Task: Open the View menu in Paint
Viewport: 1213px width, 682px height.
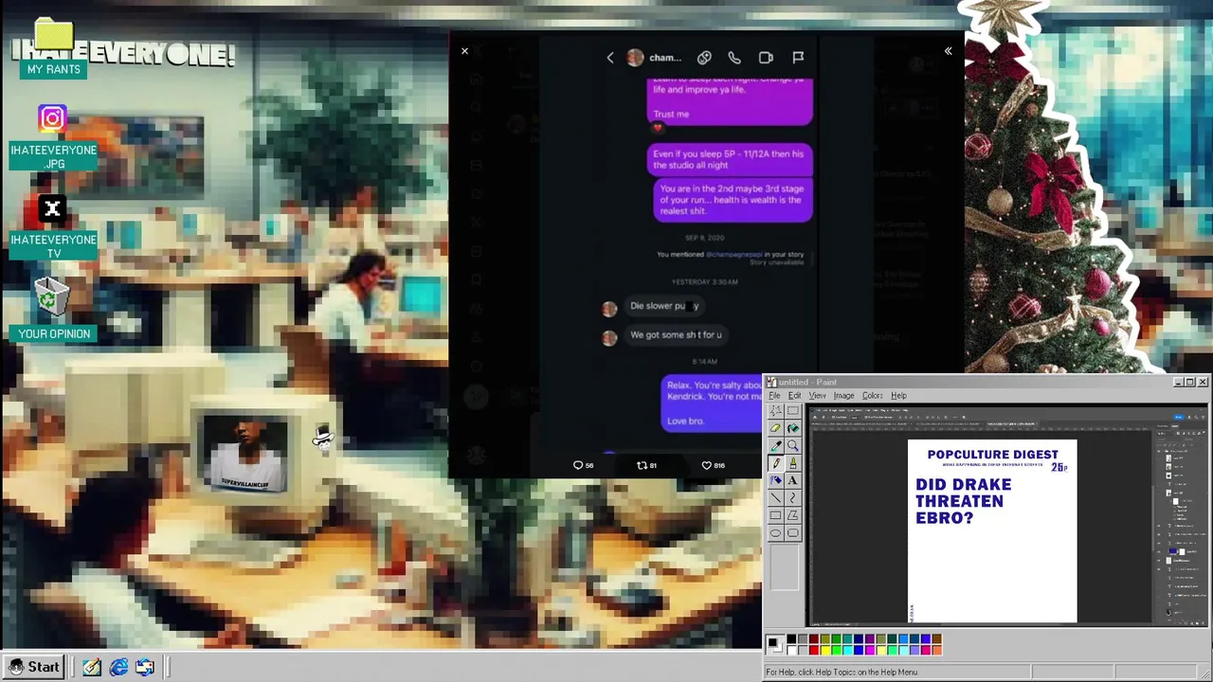Action: 817,395
